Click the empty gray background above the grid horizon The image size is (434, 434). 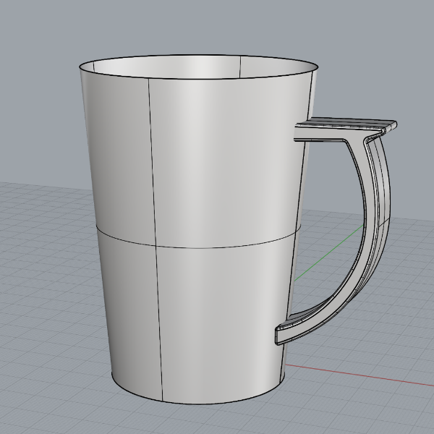tap(376, 43)
